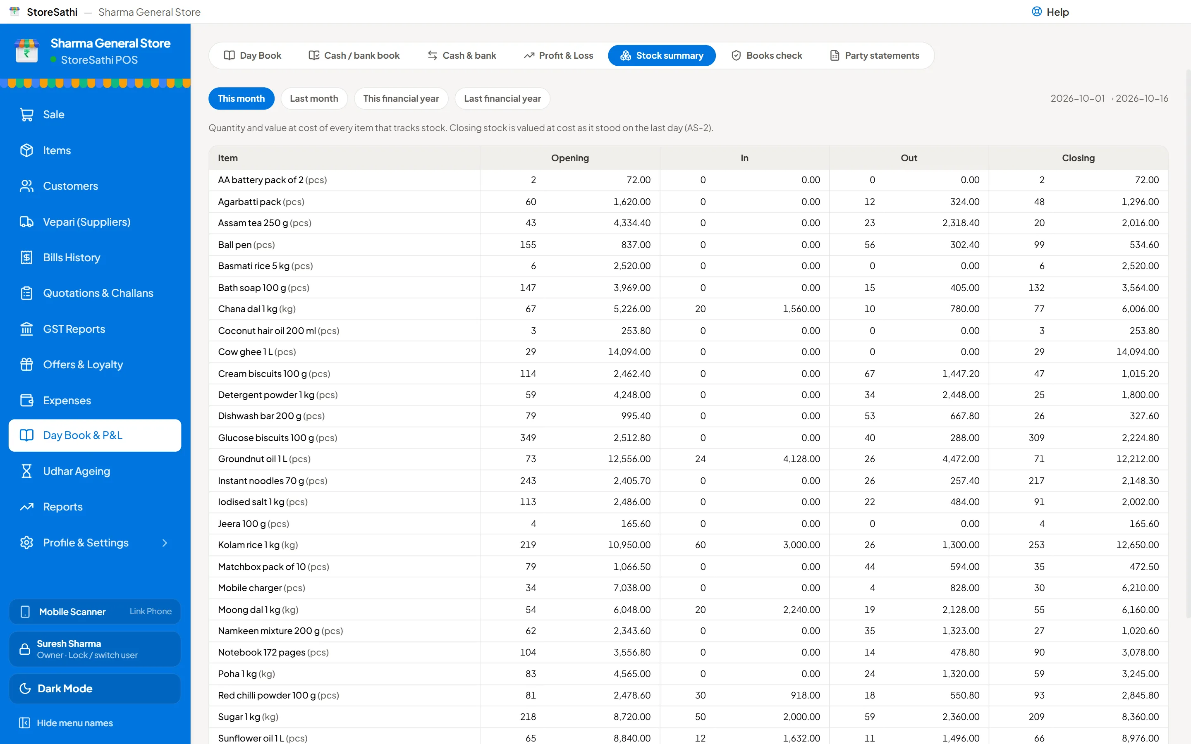1191x744 pixels.
Task: Click the lock icon beside Suresh Sharma
Action: [x=25, y=649]
